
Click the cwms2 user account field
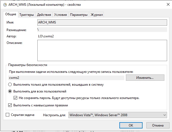click(x=66, y=78)
